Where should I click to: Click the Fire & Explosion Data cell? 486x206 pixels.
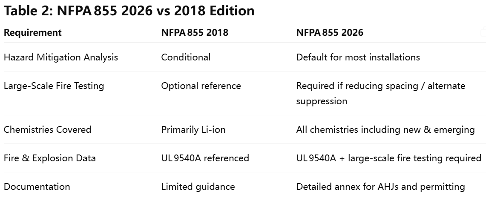point(50,158)
